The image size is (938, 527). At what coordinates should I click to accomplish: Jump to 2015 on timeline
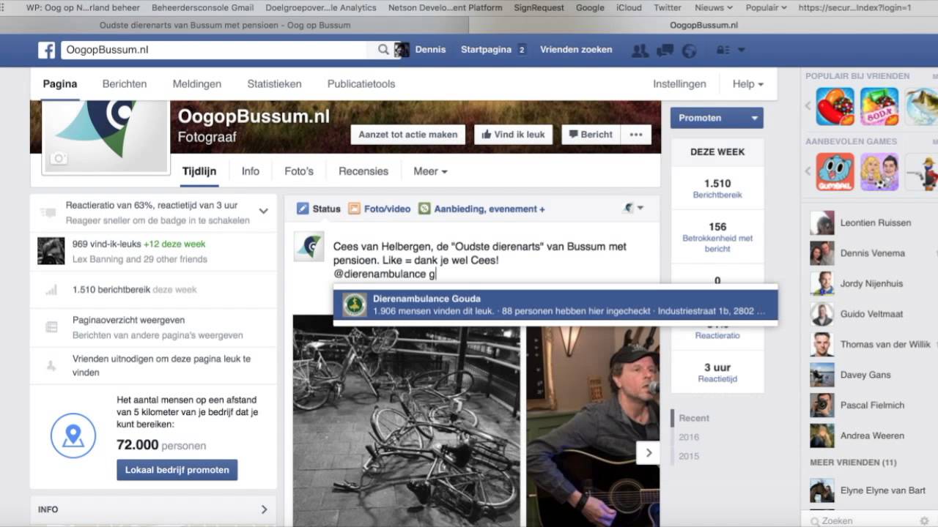point(689,456)
